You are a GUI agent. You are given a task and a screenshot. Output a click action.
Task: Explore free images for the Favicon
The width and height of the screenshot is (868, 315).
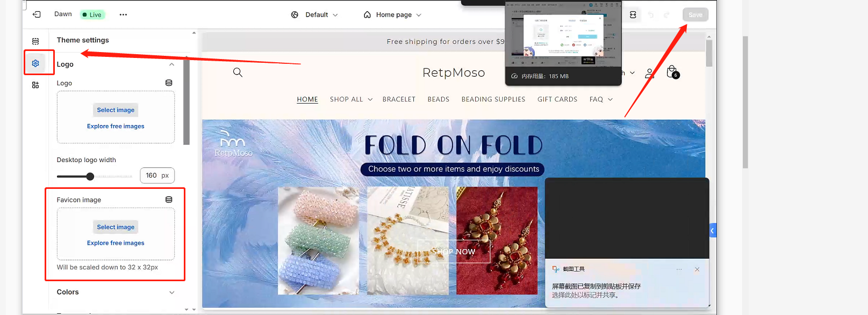pyautogui.click(x=116, y=243)
